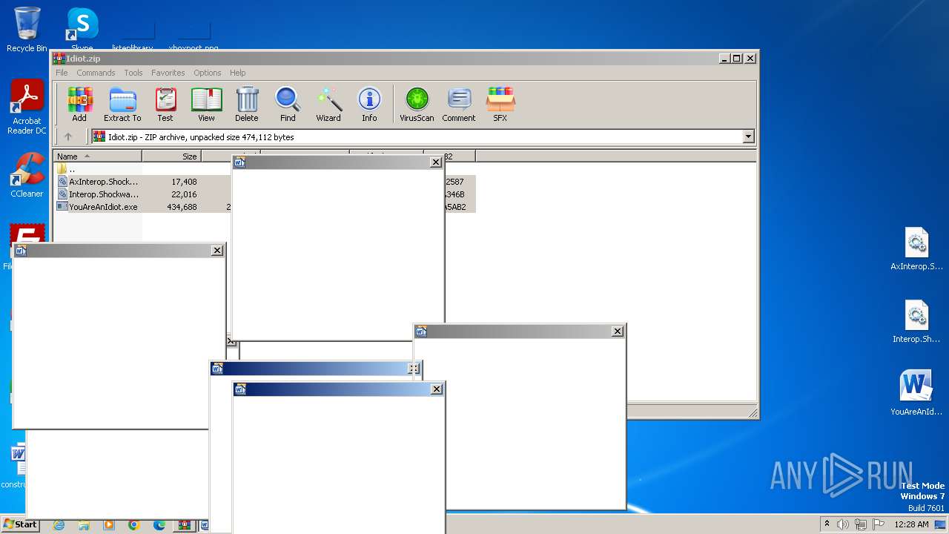Image resolution: width=949 pixels, height=534 pixels.
Task: Show hidden tray icons arrow
Action: [x=827, y=524]
